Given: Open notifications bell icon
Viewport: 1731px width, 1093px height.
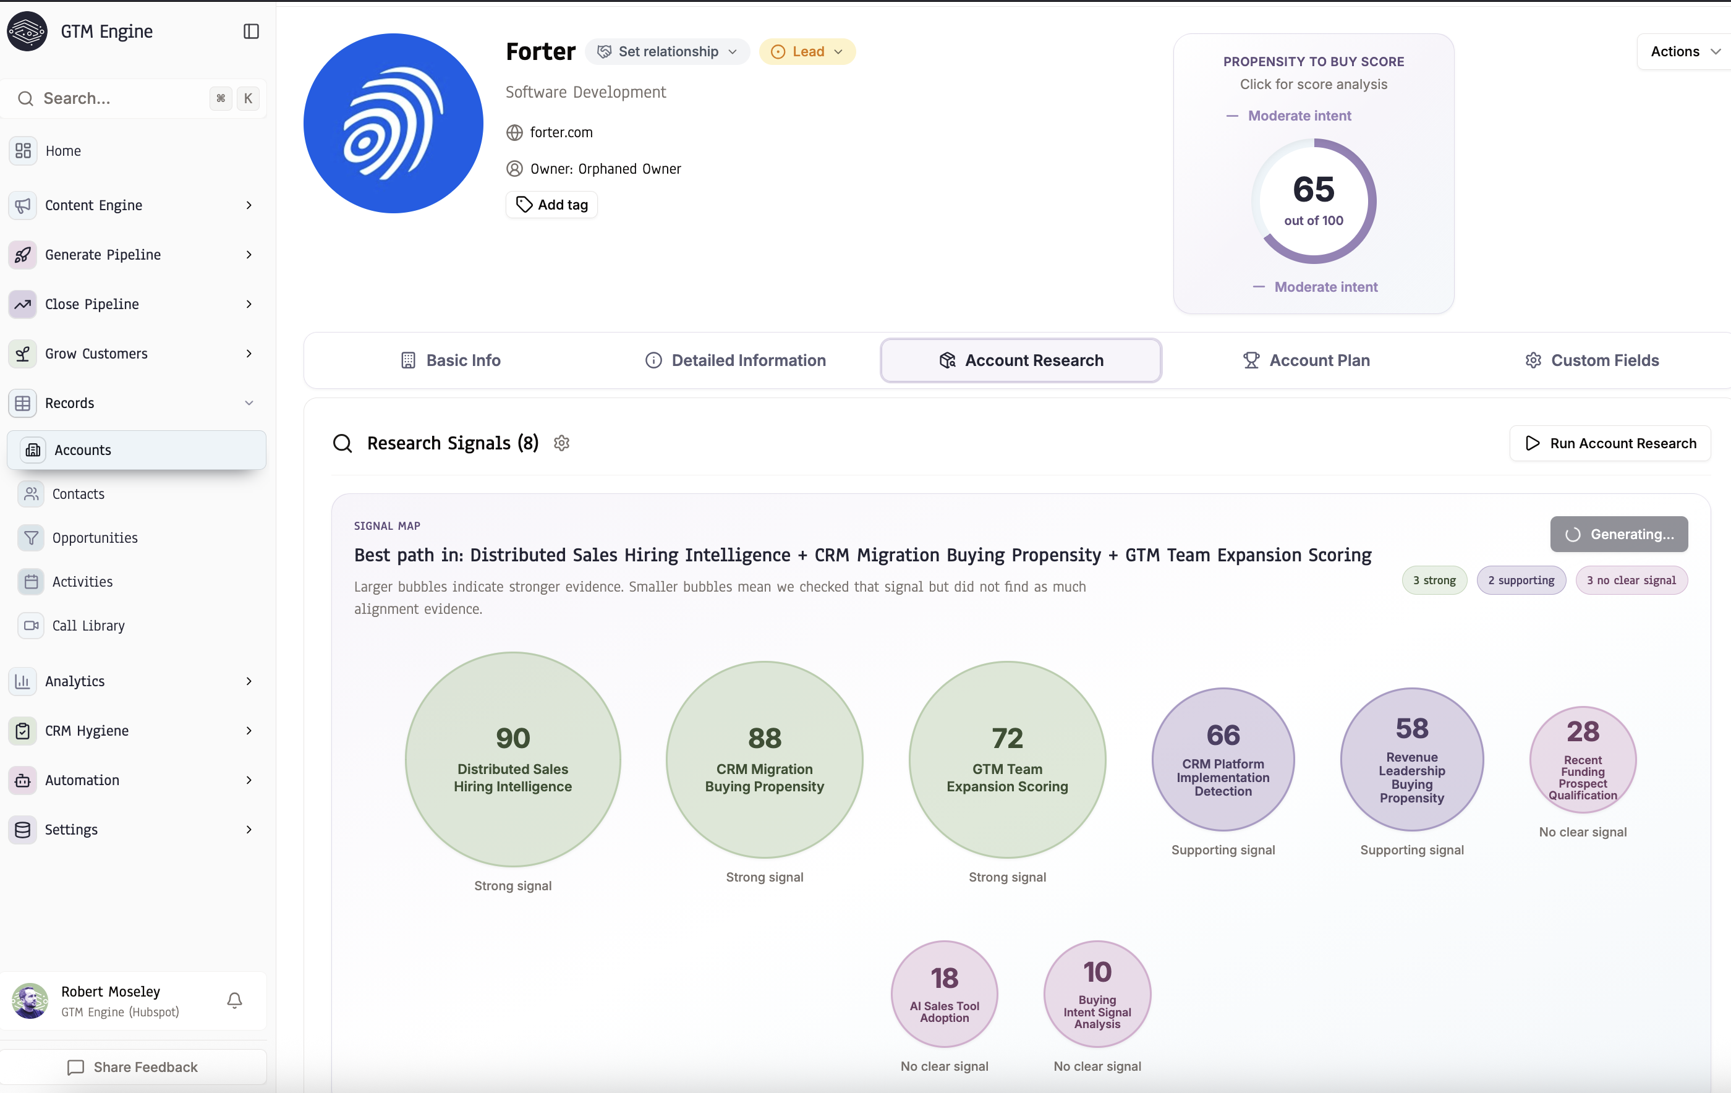Looking at the screenshot, I should coord(234,1000).
